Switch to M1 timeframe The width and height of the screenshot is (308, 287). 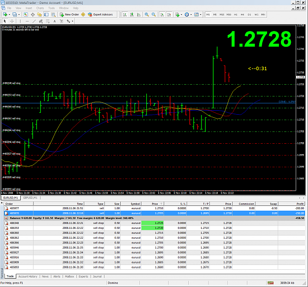208,14
